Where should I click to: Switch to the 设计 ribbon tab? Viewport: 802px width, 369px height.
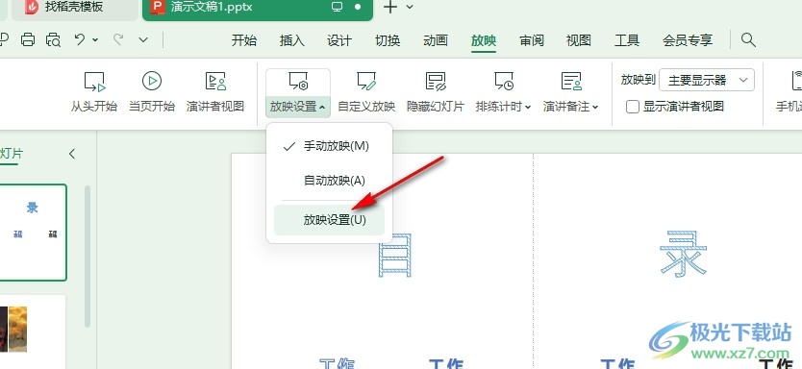(x=339, y=40)
